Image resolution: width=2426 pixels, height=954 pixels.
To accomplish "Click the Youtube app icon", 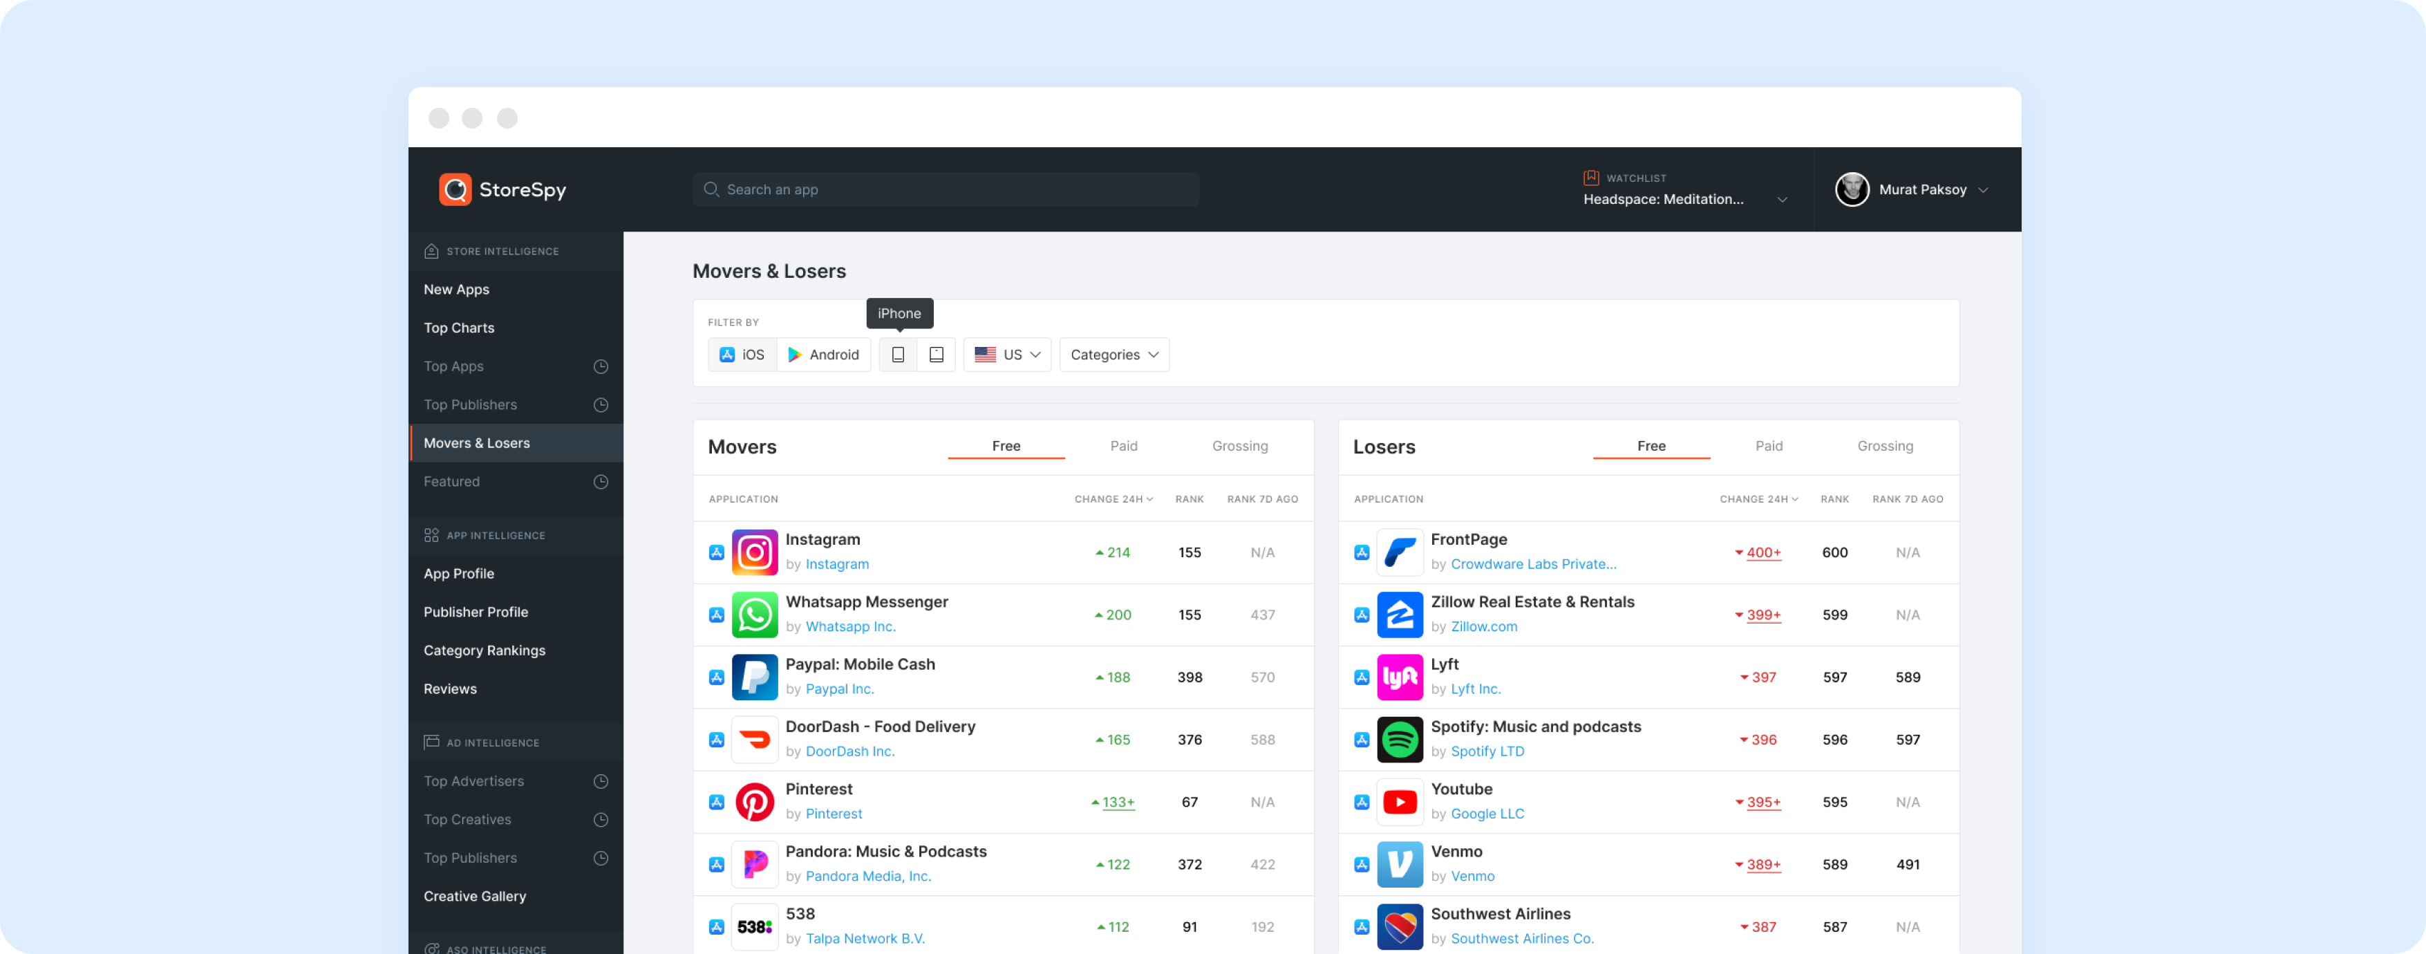I will [x=1400, y=801].
